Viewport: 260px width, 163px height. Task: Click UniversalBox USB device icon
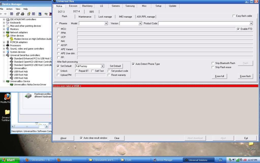tap(11, 68)
